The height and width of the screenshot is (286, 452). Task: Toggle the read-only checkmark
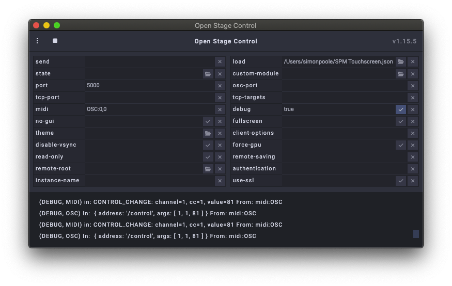(208, 157)
